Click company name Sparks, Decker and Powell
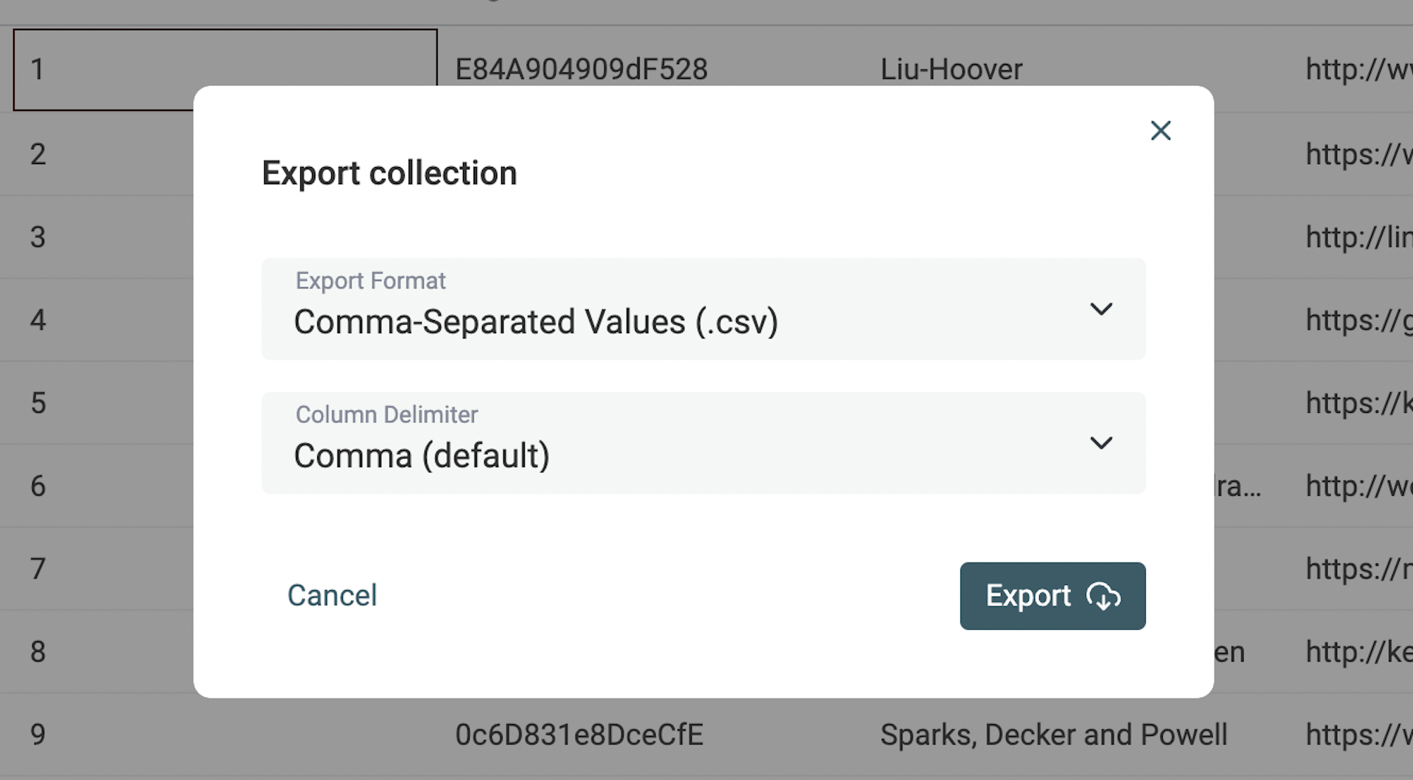This screenshot has width=1413, height=780. 1054,734
